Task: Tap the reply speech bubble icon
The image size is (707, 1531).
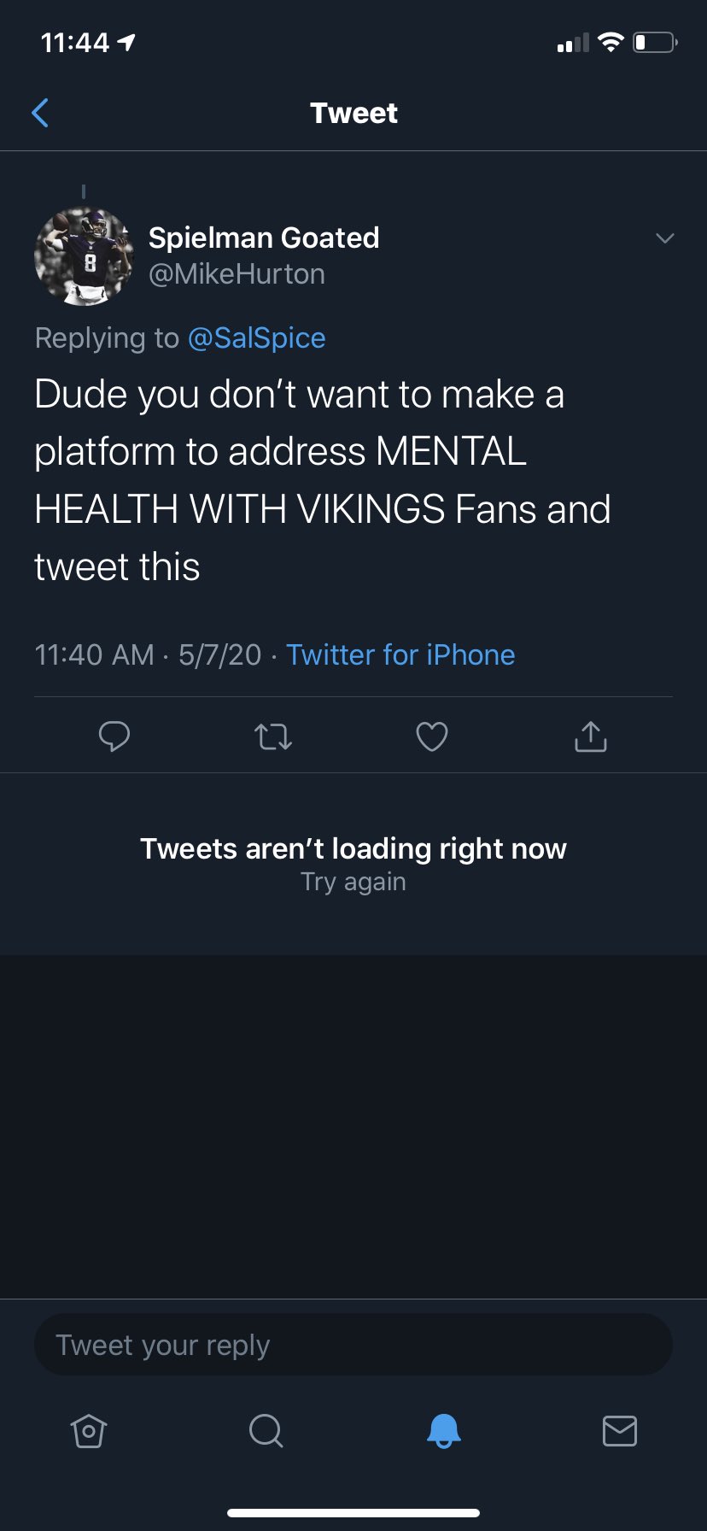Action: coord(114,736)
